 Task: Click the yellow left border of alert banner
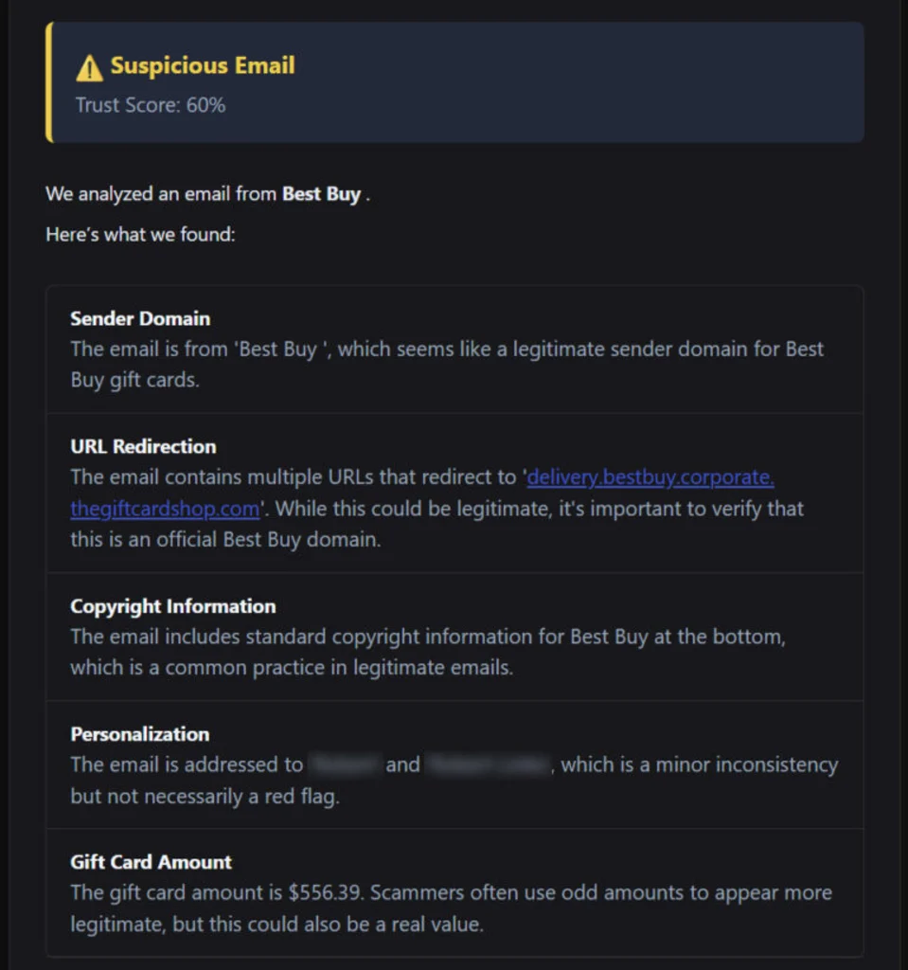click(49, 82)
